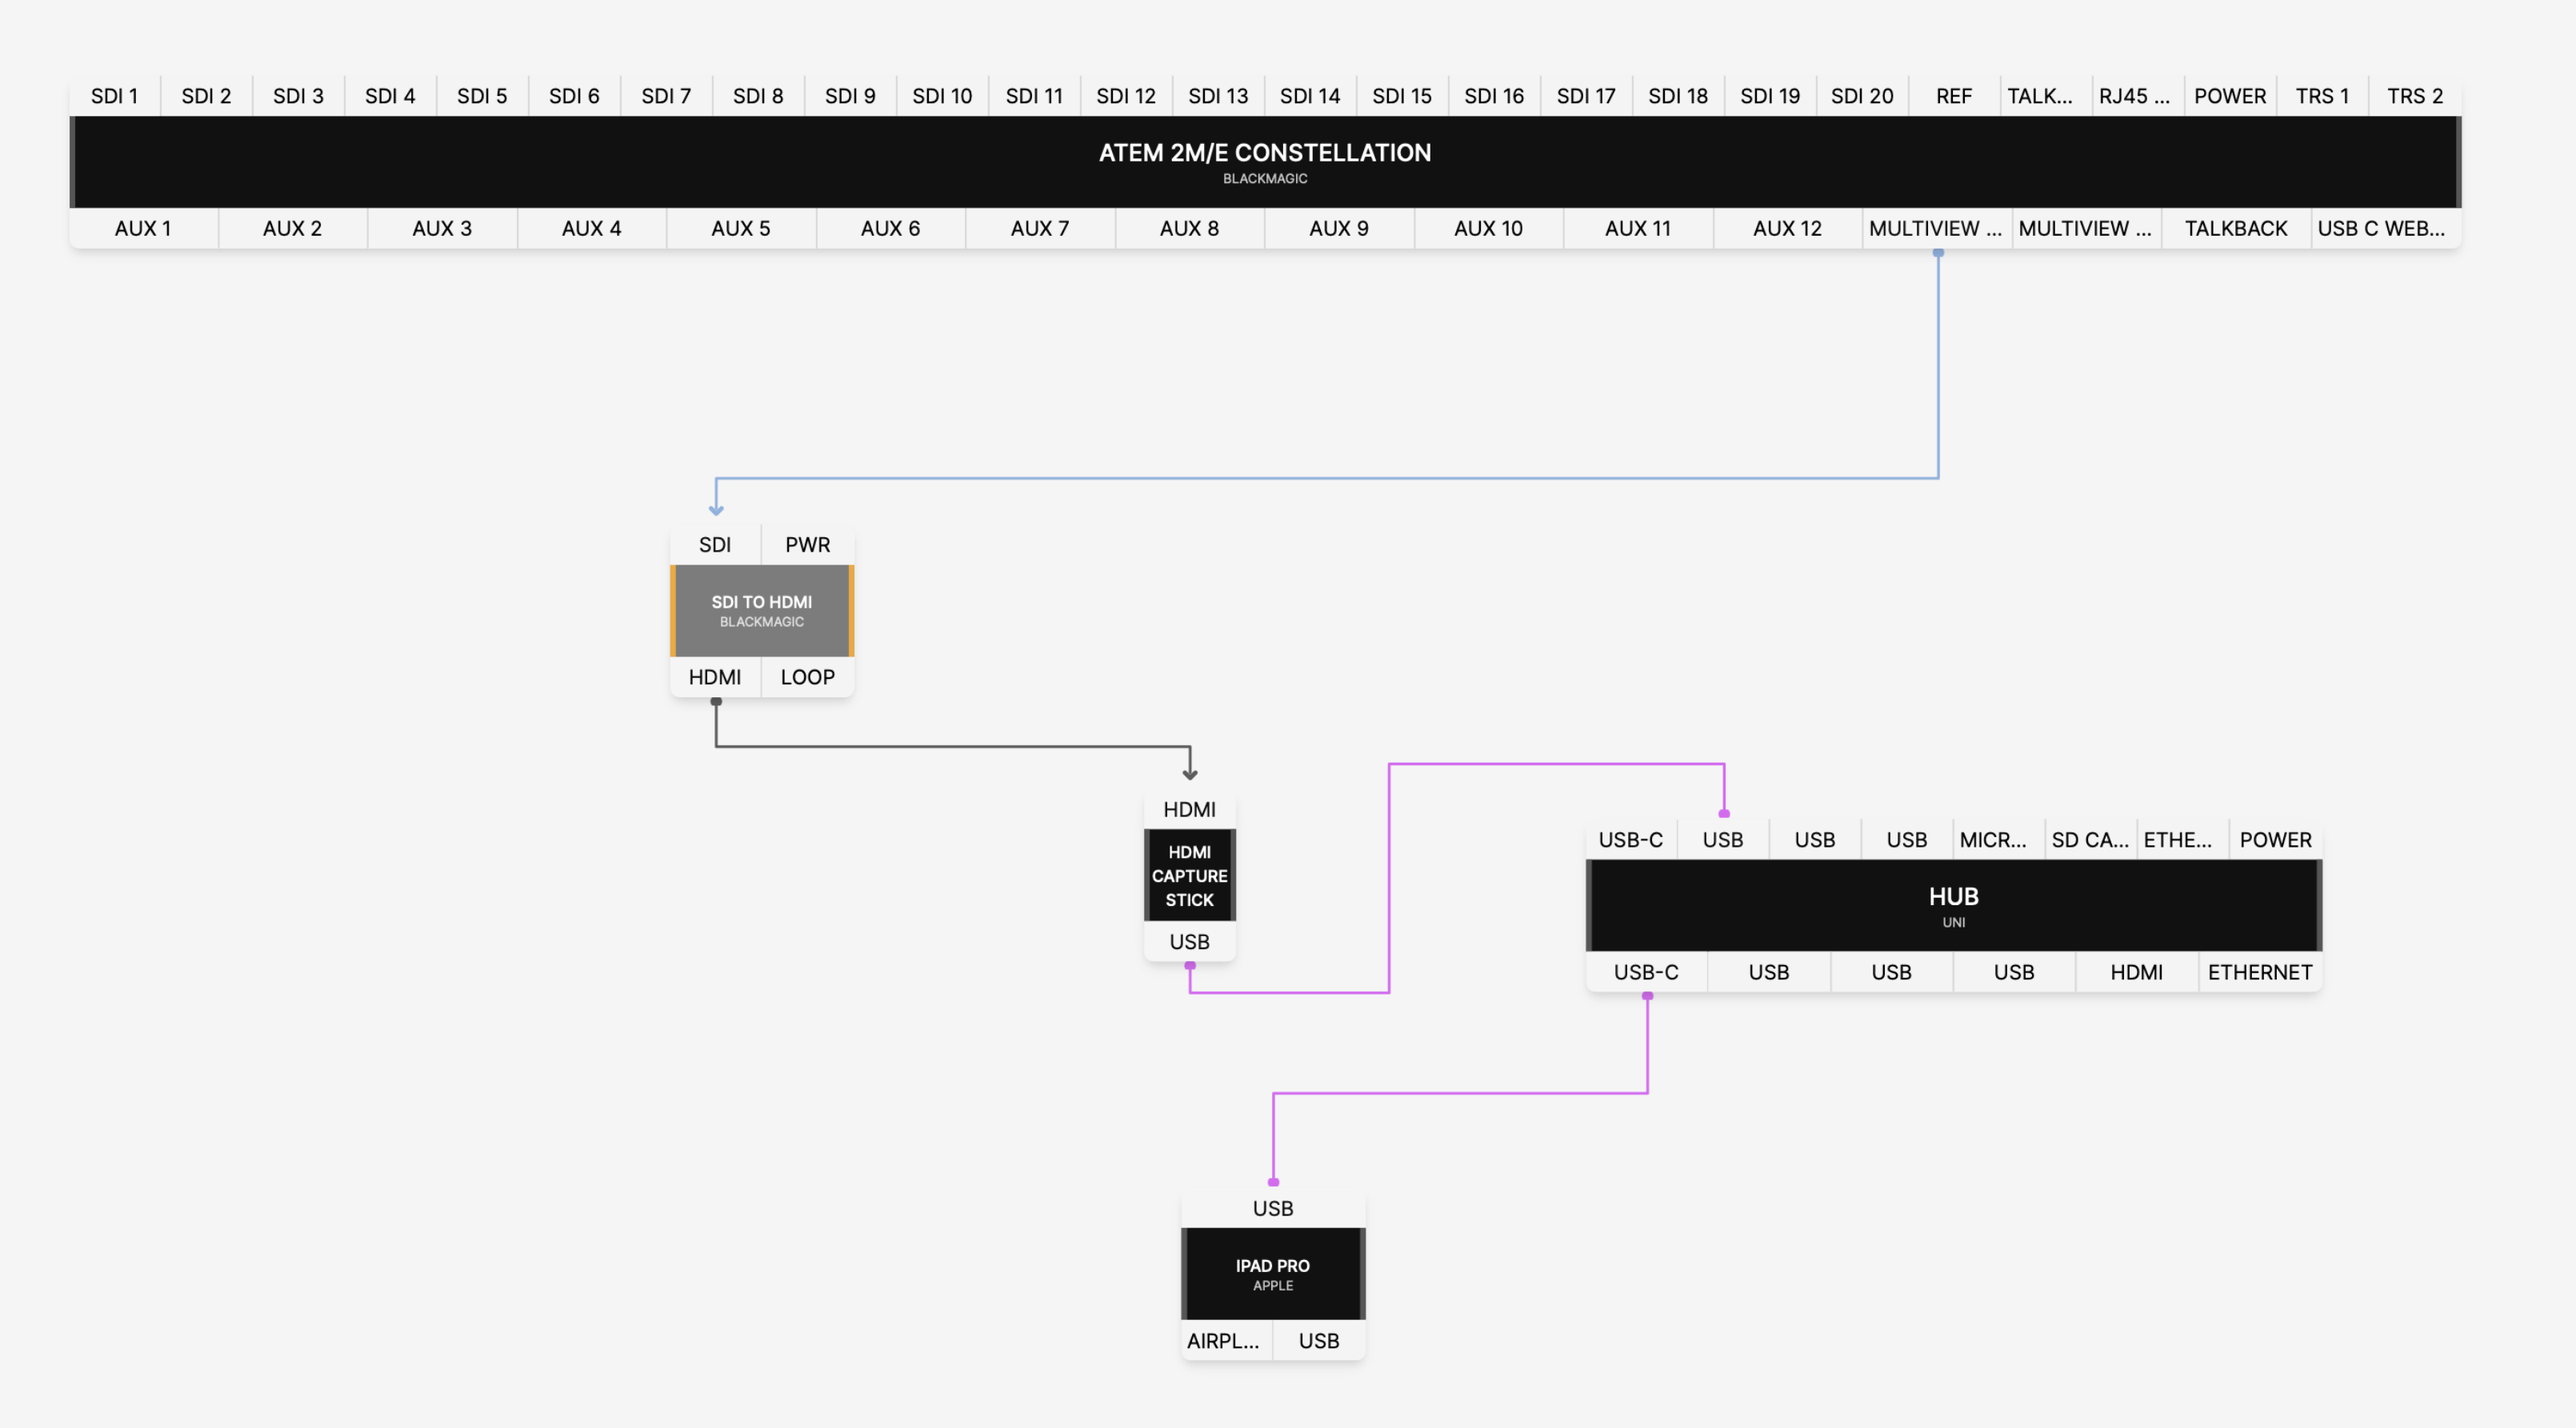Viewport: 2576px width, 1428px height.
Task: Click the REF port on ATEM
Action: click(1953, 96)
